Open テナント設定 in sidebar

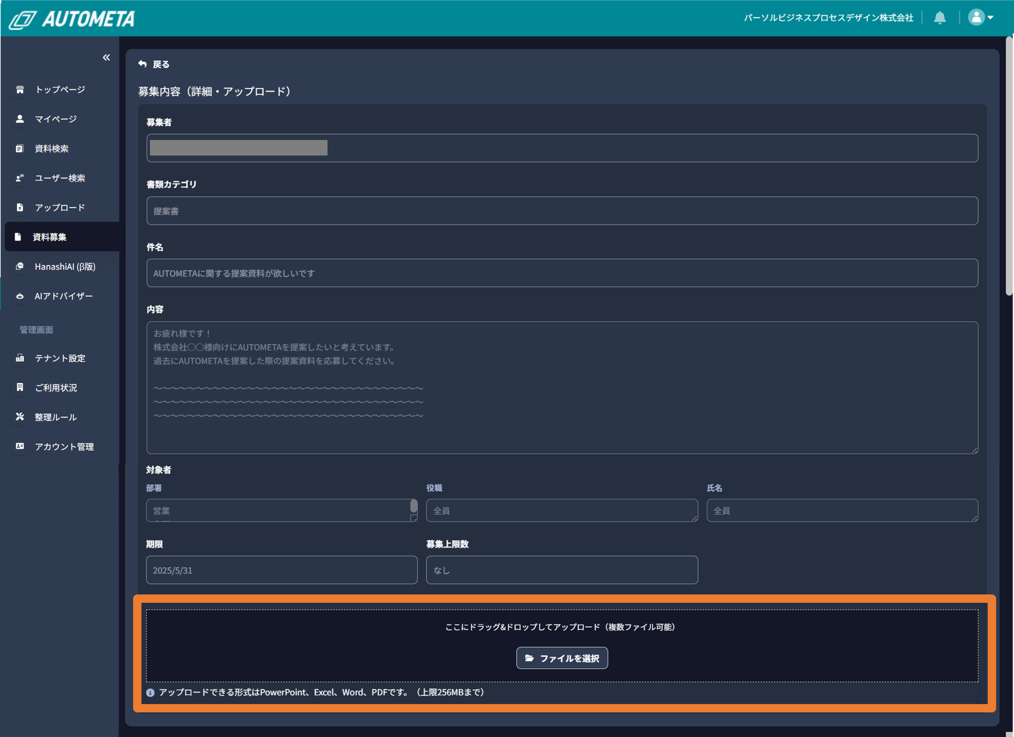(x=60, y=358)
